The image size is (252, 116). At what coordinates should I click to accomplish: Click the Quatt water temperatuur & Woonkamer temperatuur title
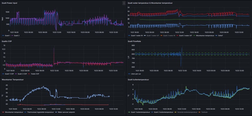pyautogui.click(x=150, y=3)
